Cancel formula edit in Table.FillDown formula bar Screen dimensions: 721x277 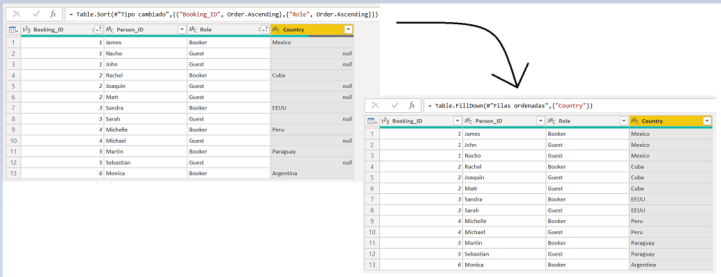[375, 105]
